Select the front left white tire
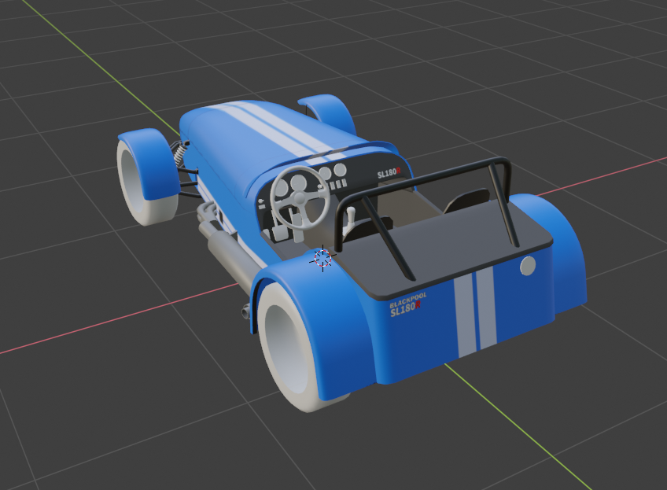 click(x=133, y=186)
